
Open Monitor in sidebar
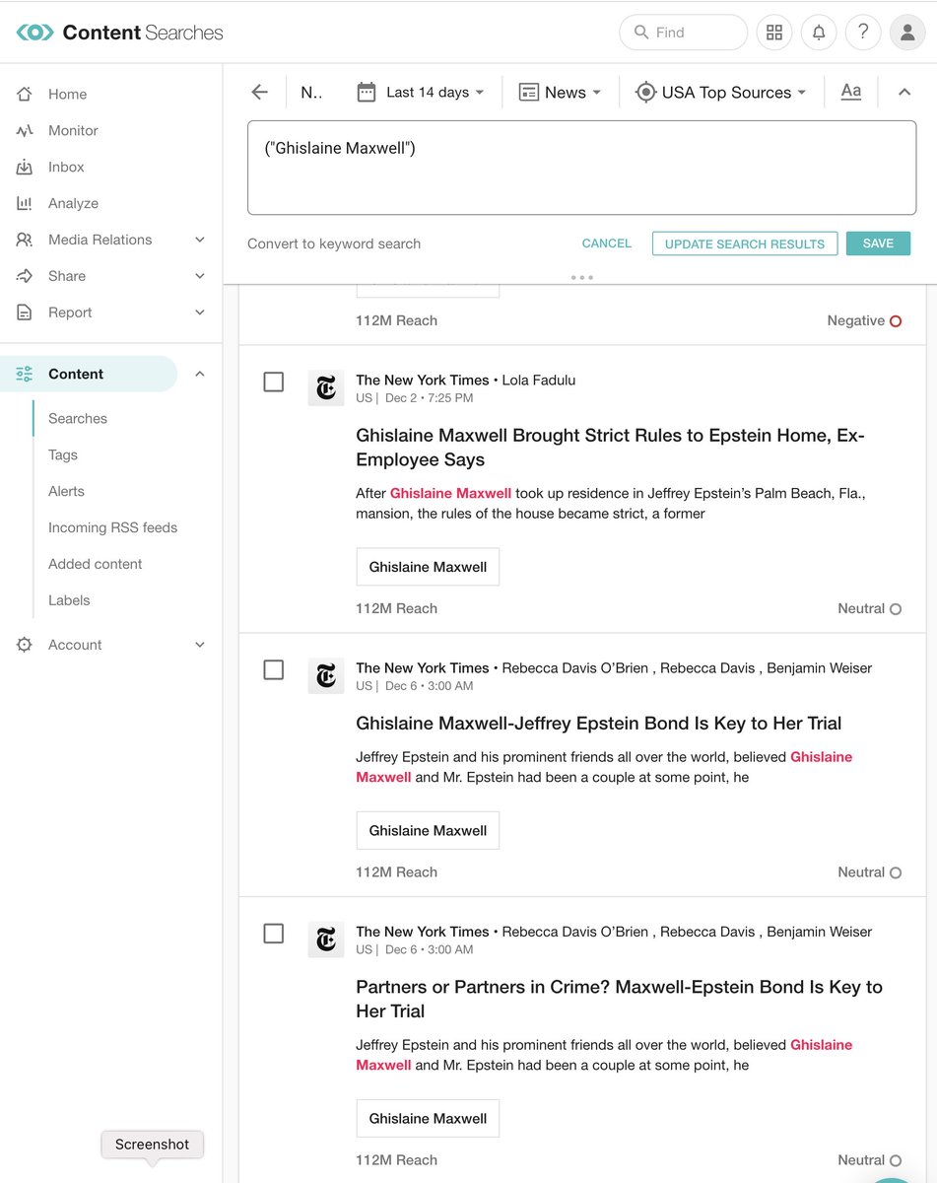tap(73, 130)
